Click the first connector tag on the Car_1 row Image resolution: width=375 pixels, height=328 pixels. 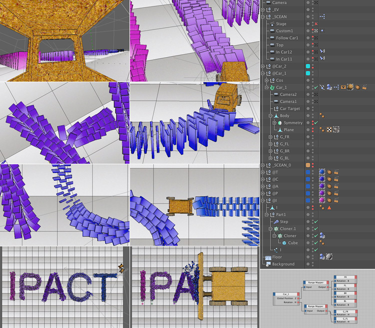[322, 87]
